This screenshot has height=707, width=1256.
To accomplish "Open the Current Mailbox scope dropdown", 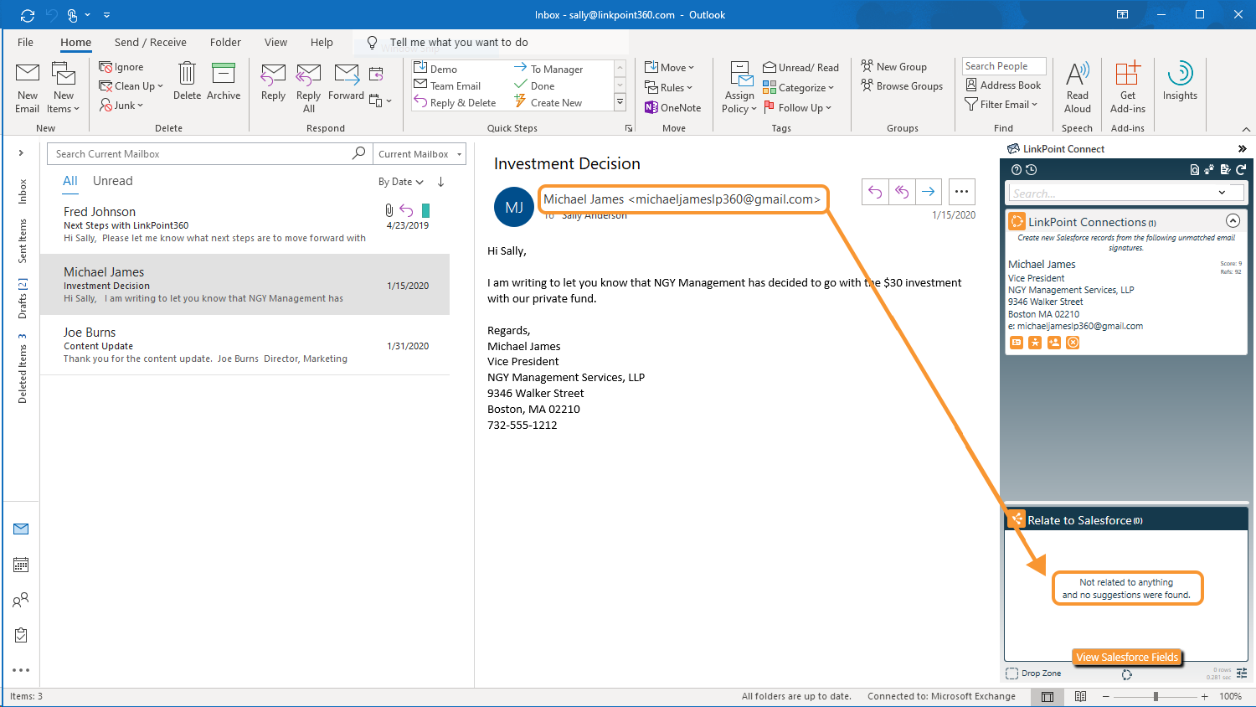I will (x=420, y=153).
